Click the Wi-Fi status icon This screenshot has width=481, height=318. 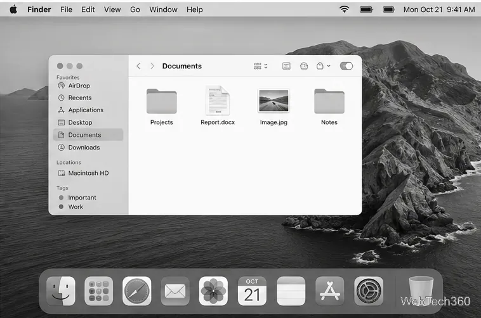point(344,10)
